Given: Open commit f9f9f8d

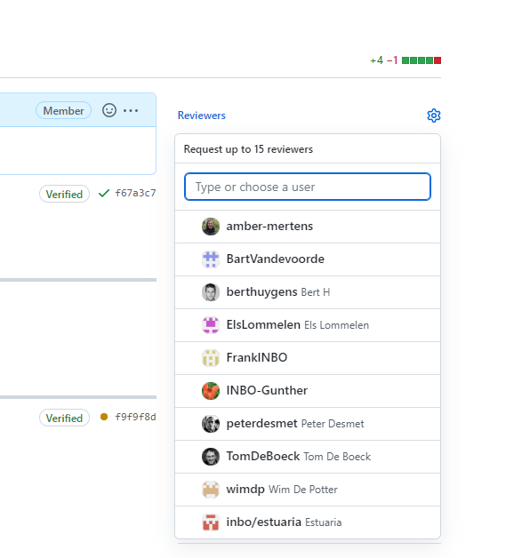Looking at the screenshot, I should coord(135,417).
